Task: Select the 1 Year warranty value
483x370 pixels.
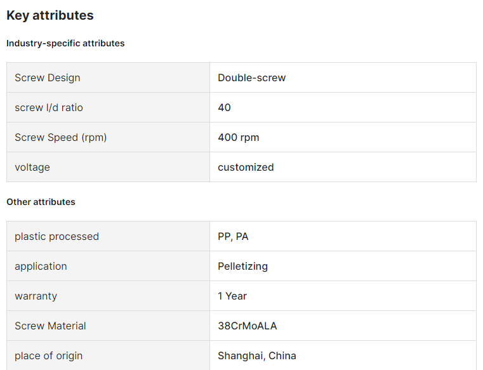Action: 232,296
